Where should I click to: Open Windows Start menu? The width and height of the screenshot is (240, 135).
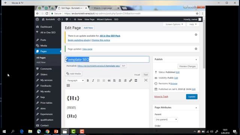click(4, 132)
